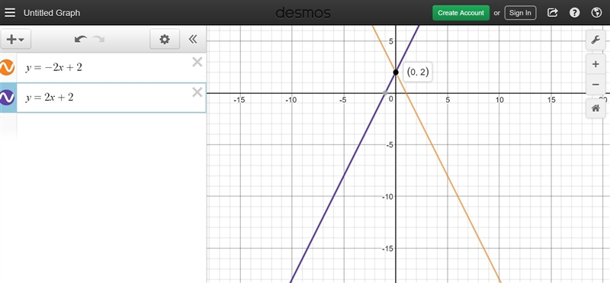
Task: Open graph settings wrench icon
Action: point(596,40)
